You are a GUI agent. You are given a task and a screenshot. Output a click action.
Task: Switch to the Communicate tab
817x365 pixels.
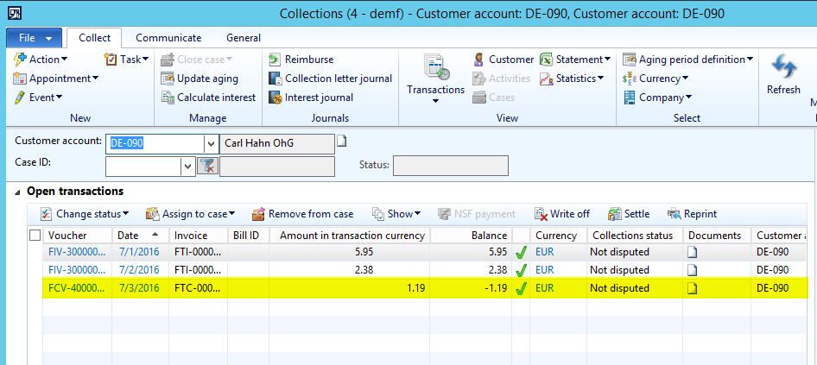pos(168,38)
